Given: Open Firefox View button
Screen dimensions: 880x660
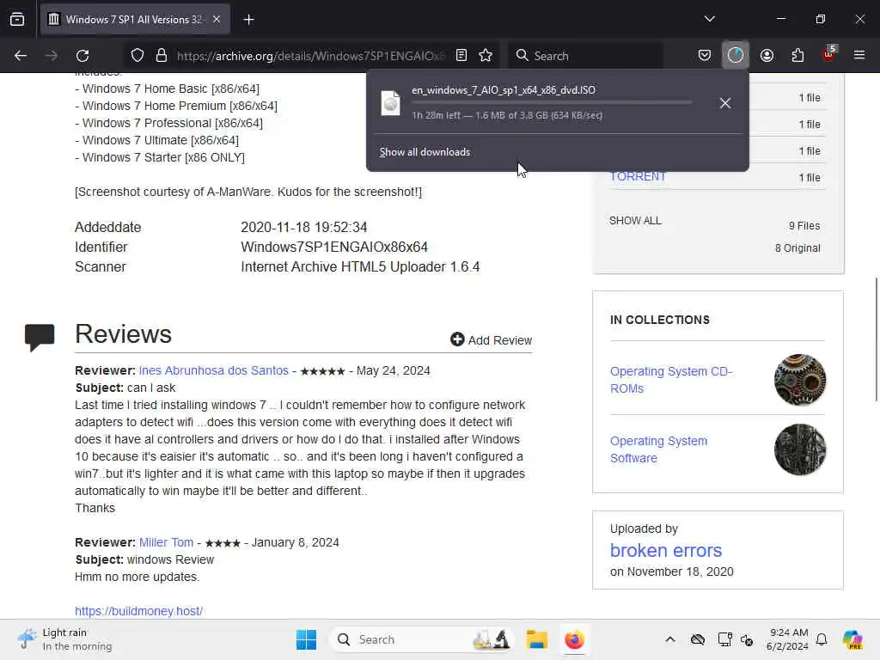Looking at the screenshot, I should (17, 20).
